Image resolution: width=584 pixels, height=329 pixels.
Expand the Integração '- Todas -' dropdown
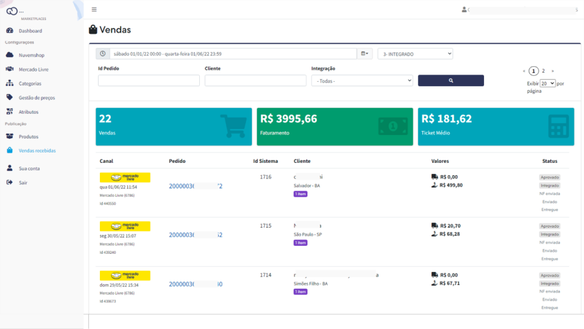coord(362,80)
